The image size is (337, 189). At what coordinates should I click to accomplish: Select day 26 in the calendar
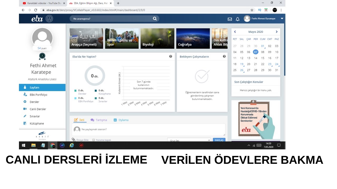[x=242, y=70]
